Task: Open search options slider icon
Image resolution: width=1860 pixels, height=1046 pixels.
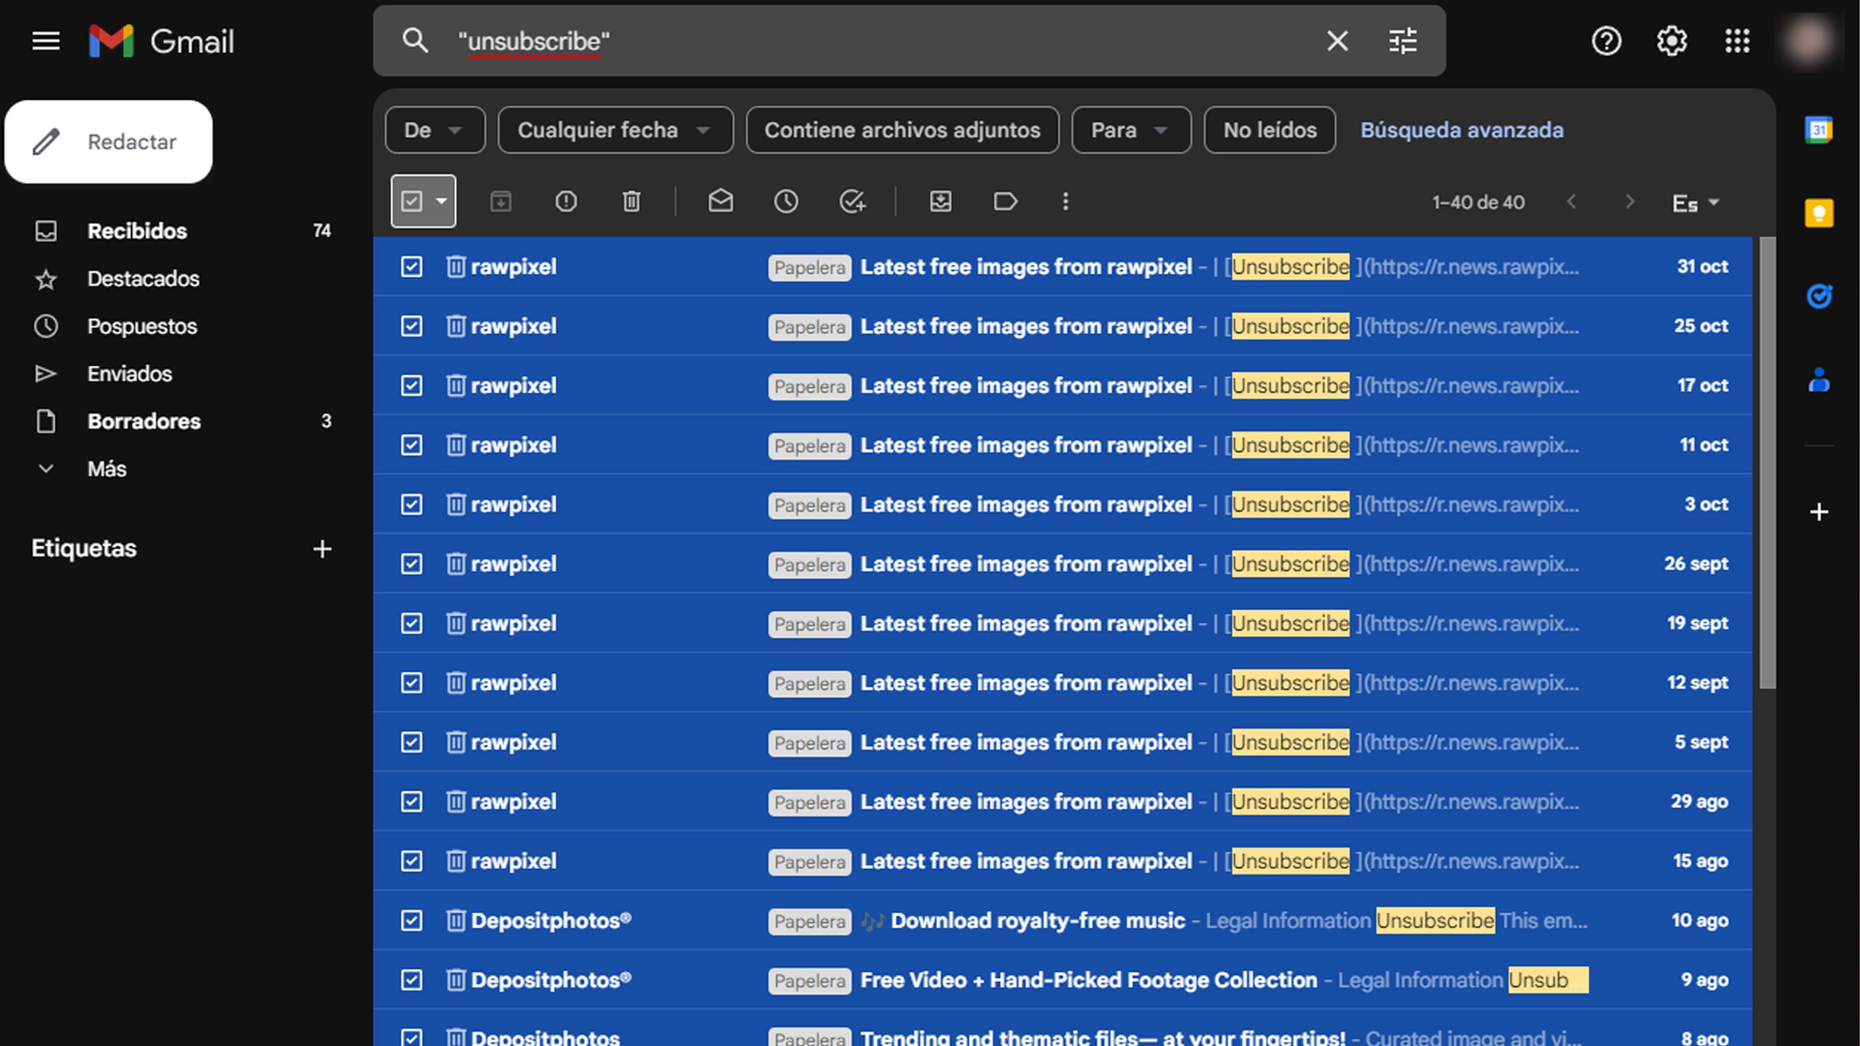Action: (x=1403, y=41)
